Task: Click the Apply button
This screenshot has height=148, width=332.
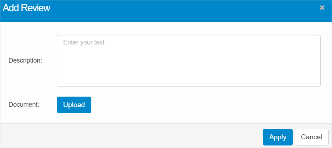Action: (278, 137)
